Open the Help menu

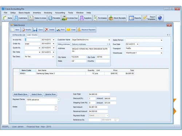tap(88, 13)
